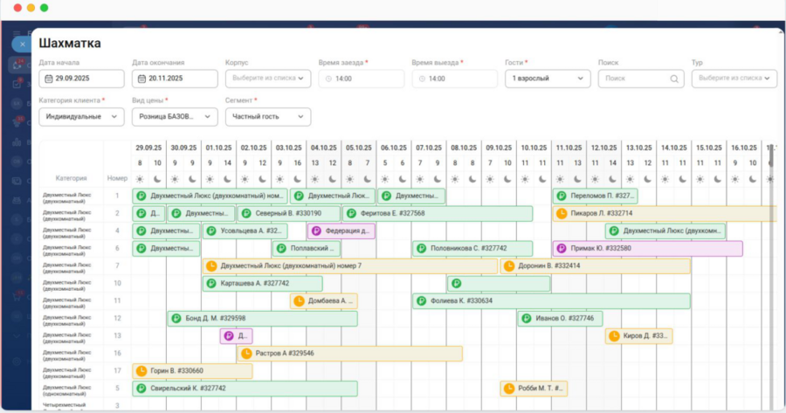This screenshot has width=786, height=413.
Task: Click status icon of Фолиева К. #330634 booking
Action: click(x=422, y=301)
